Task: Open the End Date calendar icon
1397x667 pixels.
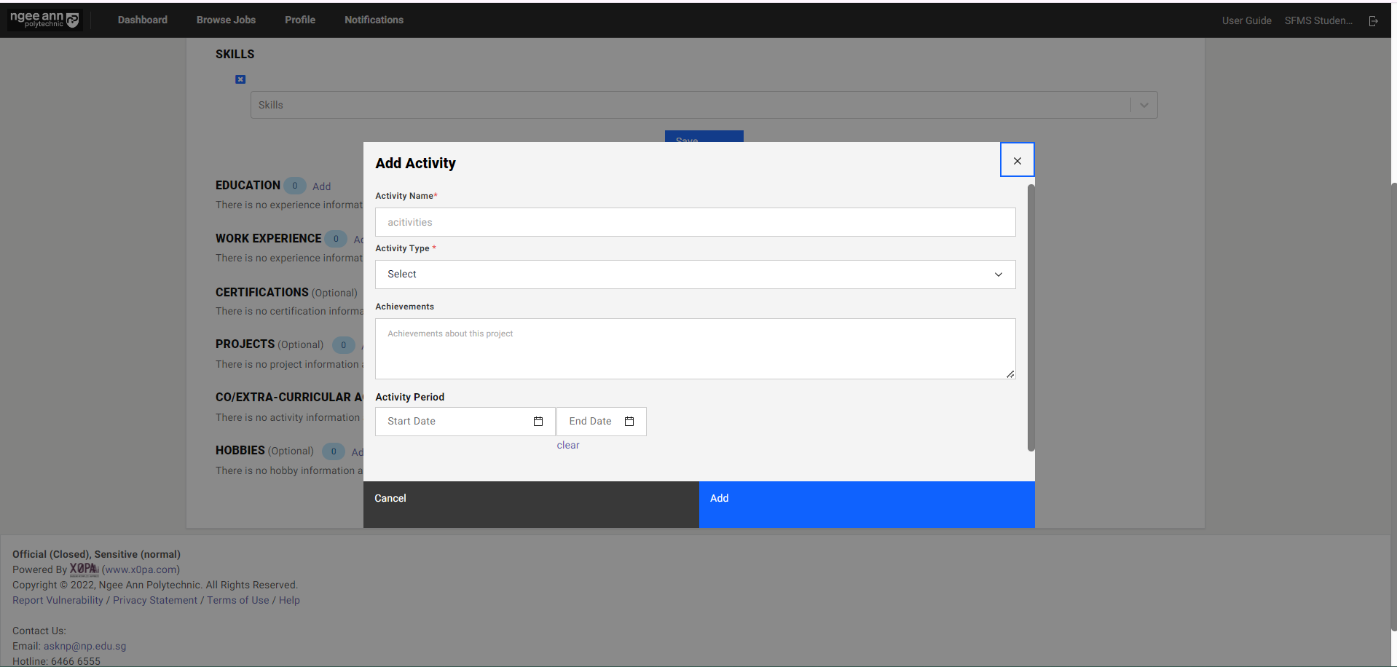Action: [629, 422]
